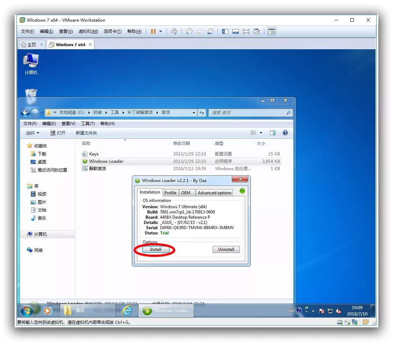Click the VMware pause virtual machine icon
This screenshot has height=342, width=393.
click(153, 31)
